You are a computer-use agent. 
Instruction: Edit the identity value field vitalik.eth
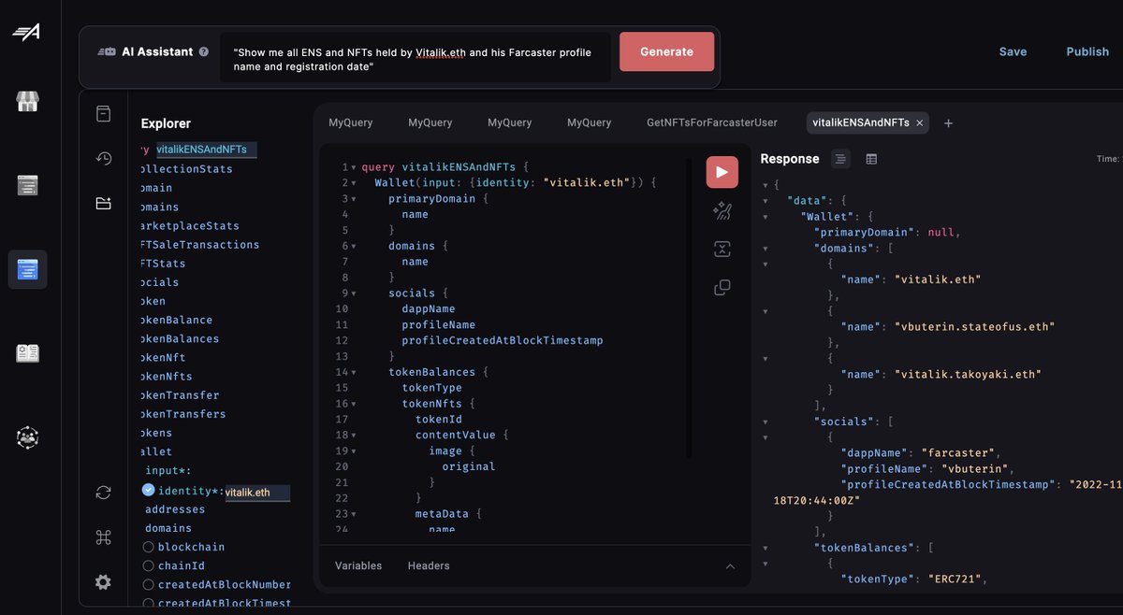pos(257,493)
